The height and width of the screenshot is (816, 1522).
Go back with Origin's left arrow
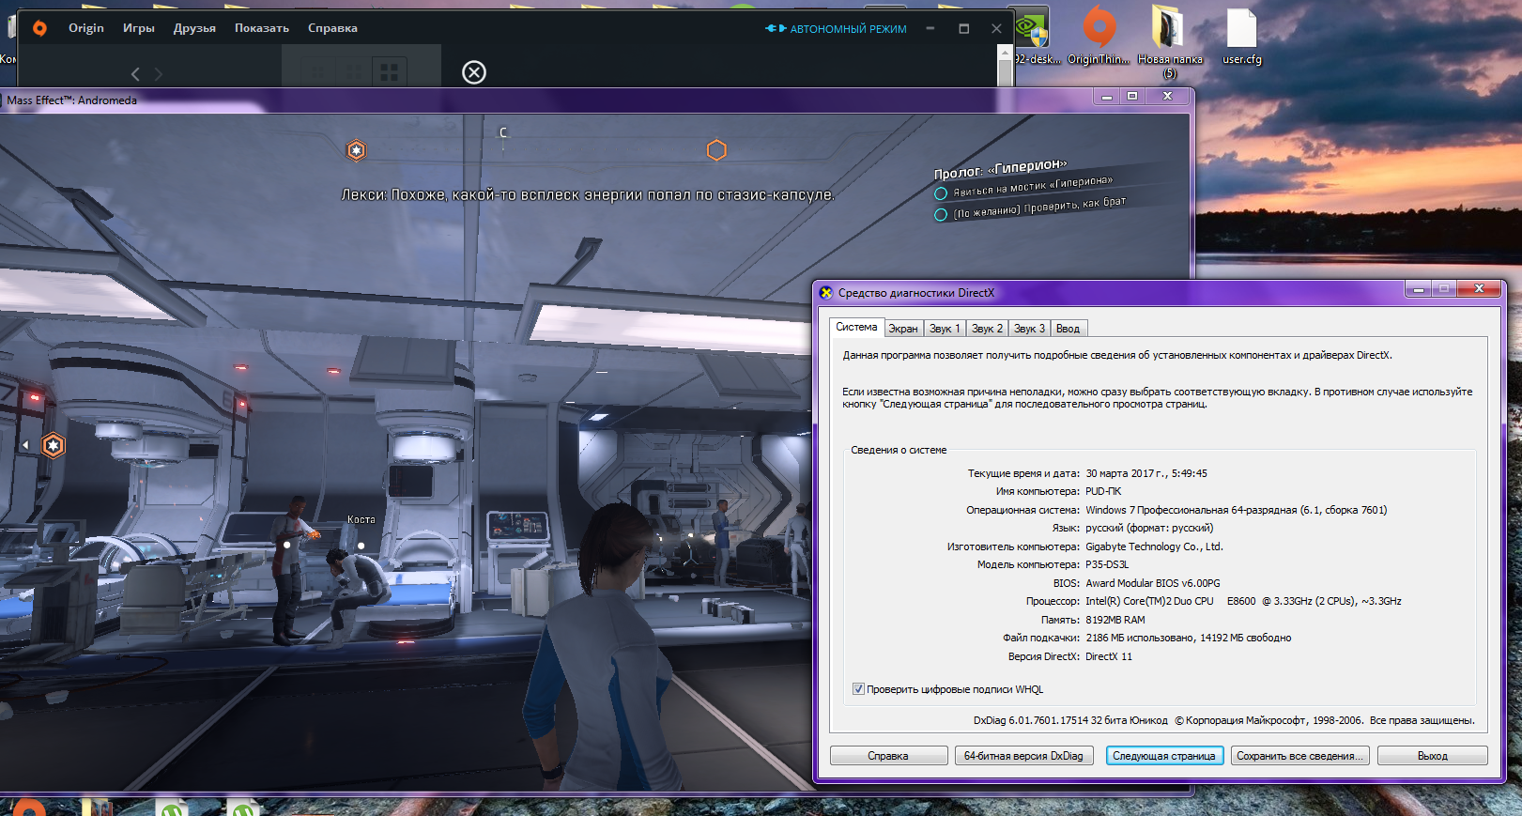pos(135,73)
